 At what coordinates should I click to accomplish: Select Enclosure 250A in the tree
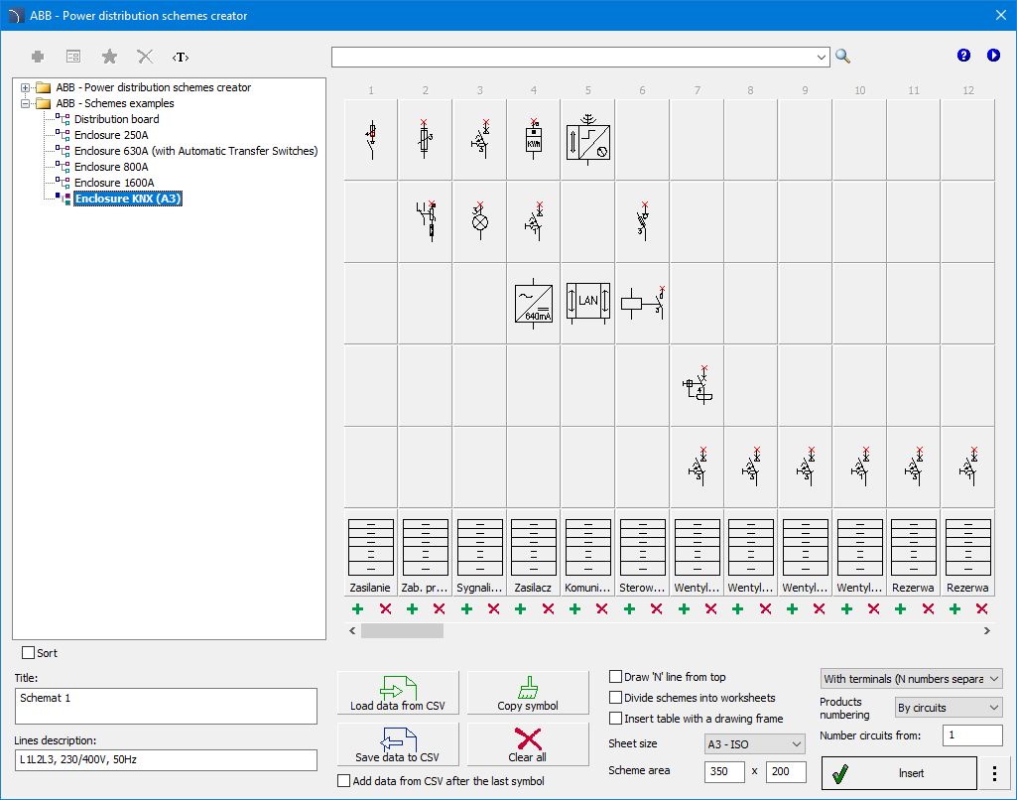pos(111,135)
